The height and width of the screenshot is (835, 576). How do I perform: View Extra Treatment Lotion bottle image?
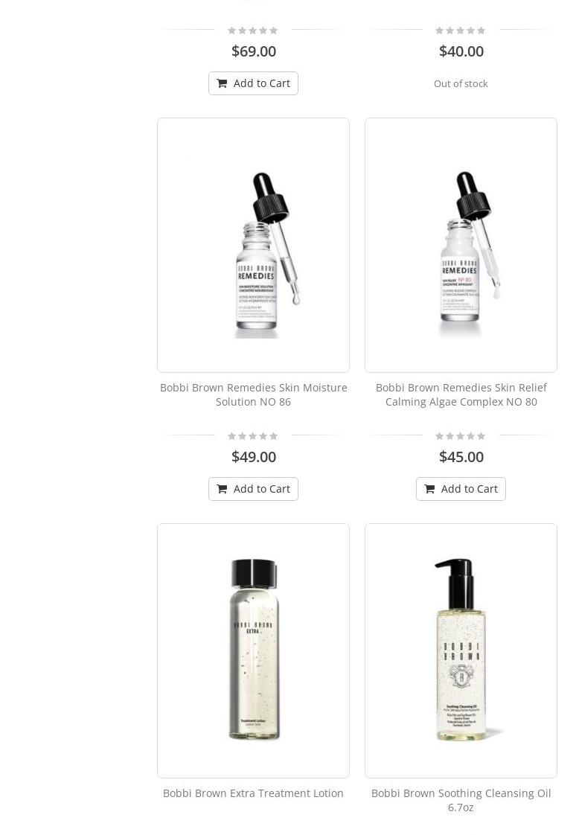254,650
